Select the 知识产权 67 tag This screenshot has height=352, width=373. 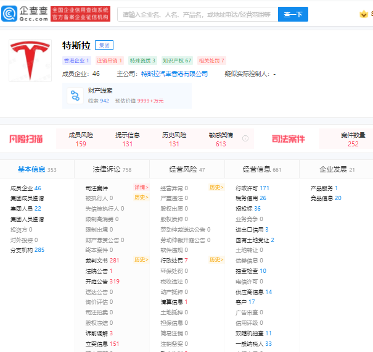click(x=177, y=61)
